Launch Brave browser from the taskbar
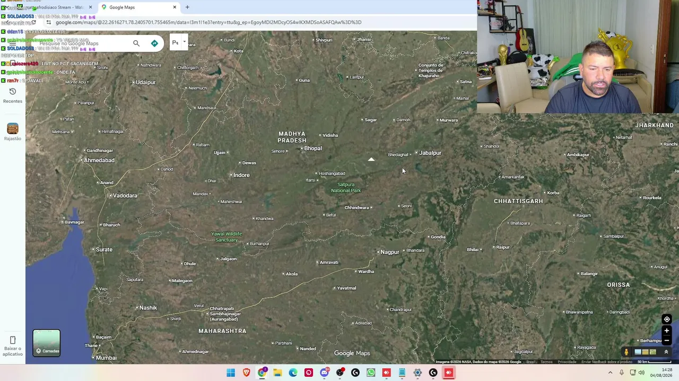 click(246, 373)
